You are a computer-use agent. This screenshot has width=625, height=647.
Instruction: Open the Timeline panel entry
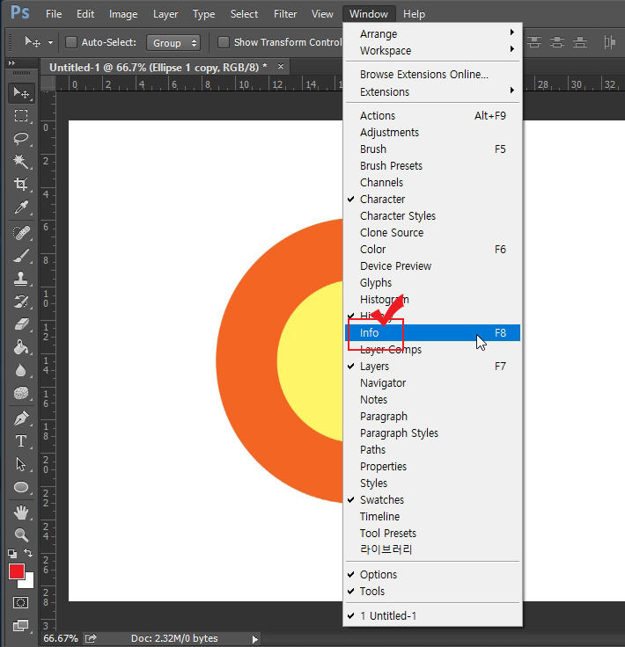432,517
